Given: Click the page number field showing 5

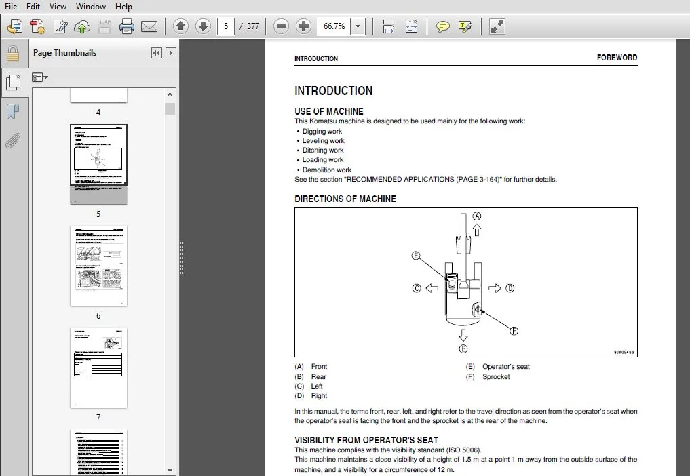Looking at the screenshot, I should coord(226,26).
